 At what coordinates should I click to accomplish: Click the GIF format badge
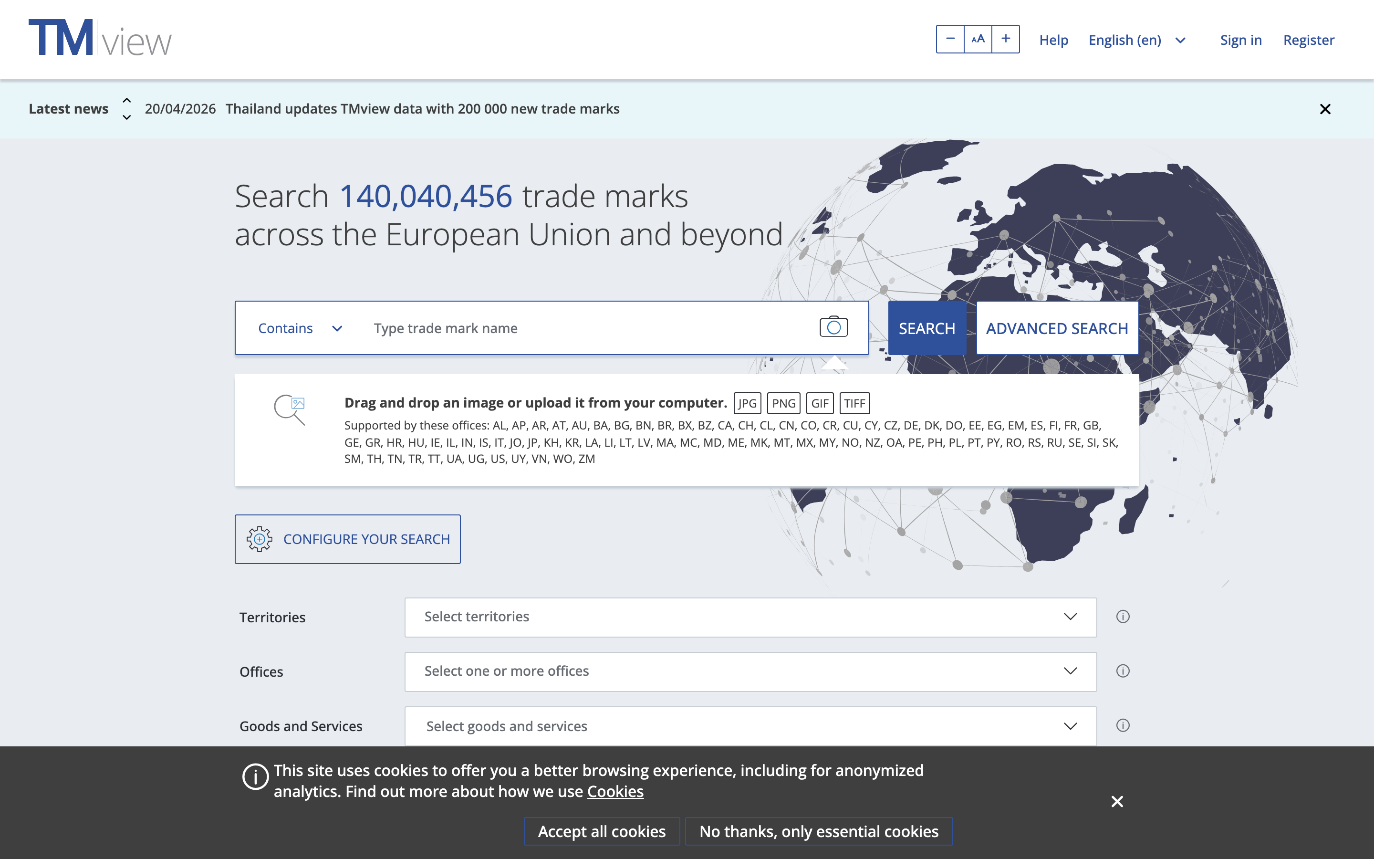coord(819,403)
